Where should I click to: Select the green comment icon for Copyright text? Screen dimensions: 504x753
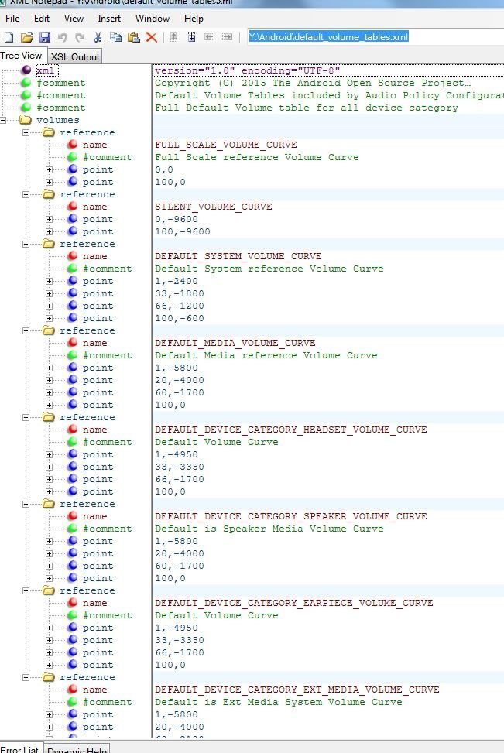click(x=26, y=83)
